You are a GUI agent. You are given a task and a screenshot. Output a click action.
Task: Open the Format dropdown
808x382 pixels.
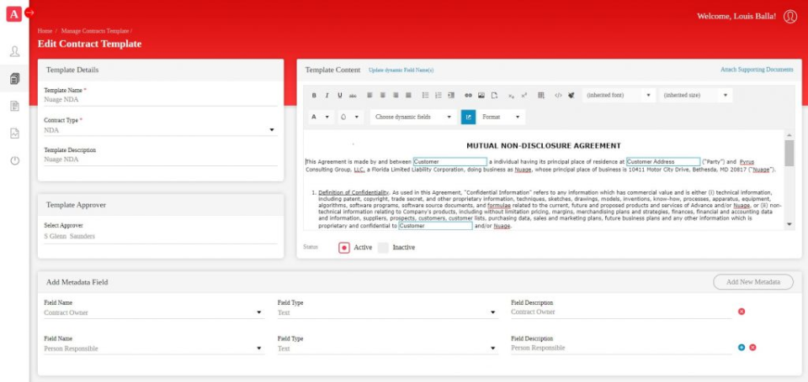pyautogui.click(x=500, y=117)
